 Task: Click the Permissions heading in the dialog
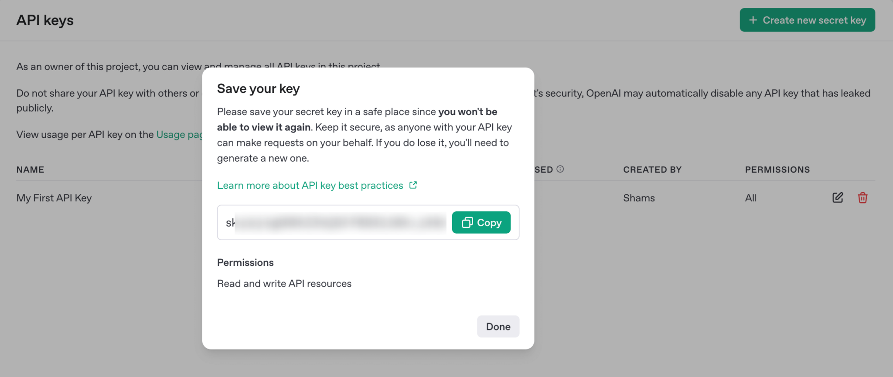click(x=245, y=262)
